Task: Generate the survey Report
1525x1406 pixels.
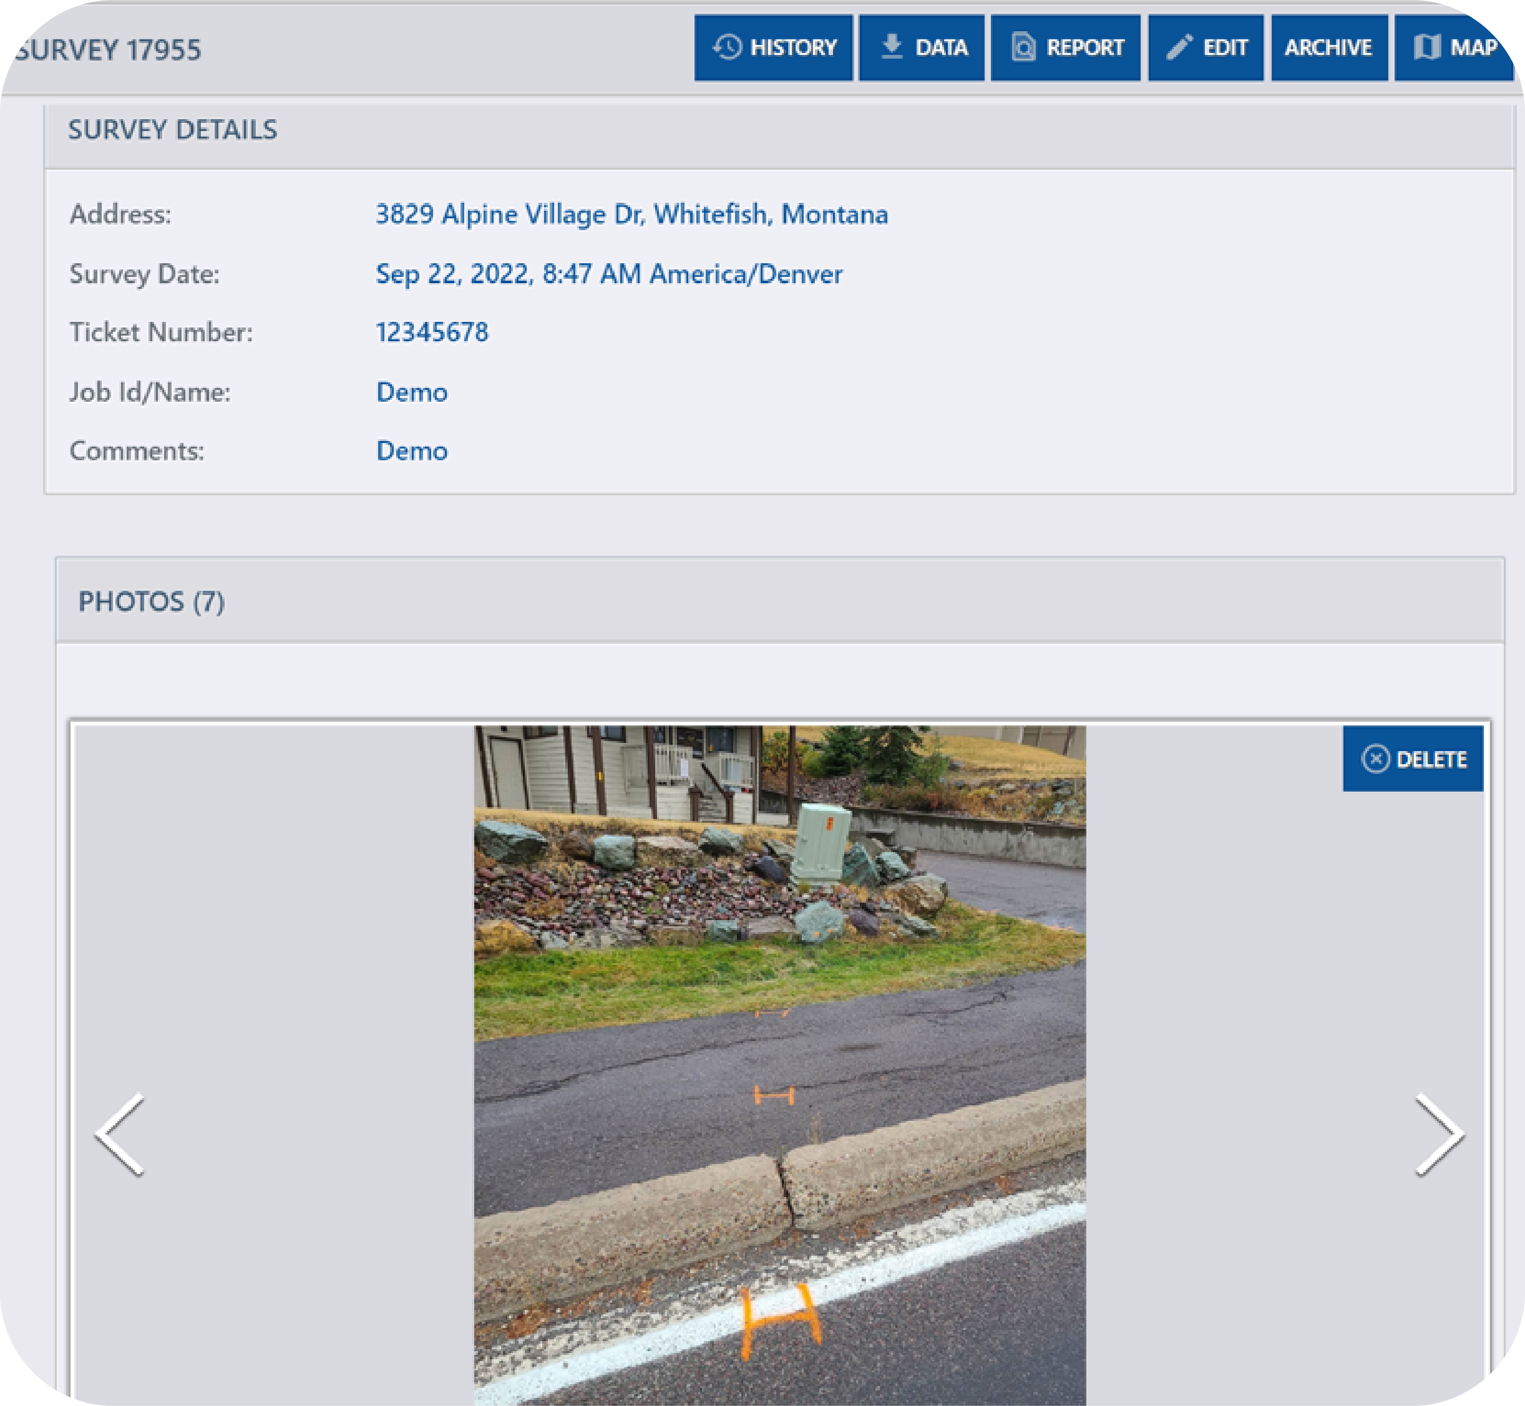Action: [x=1065, y=48]
